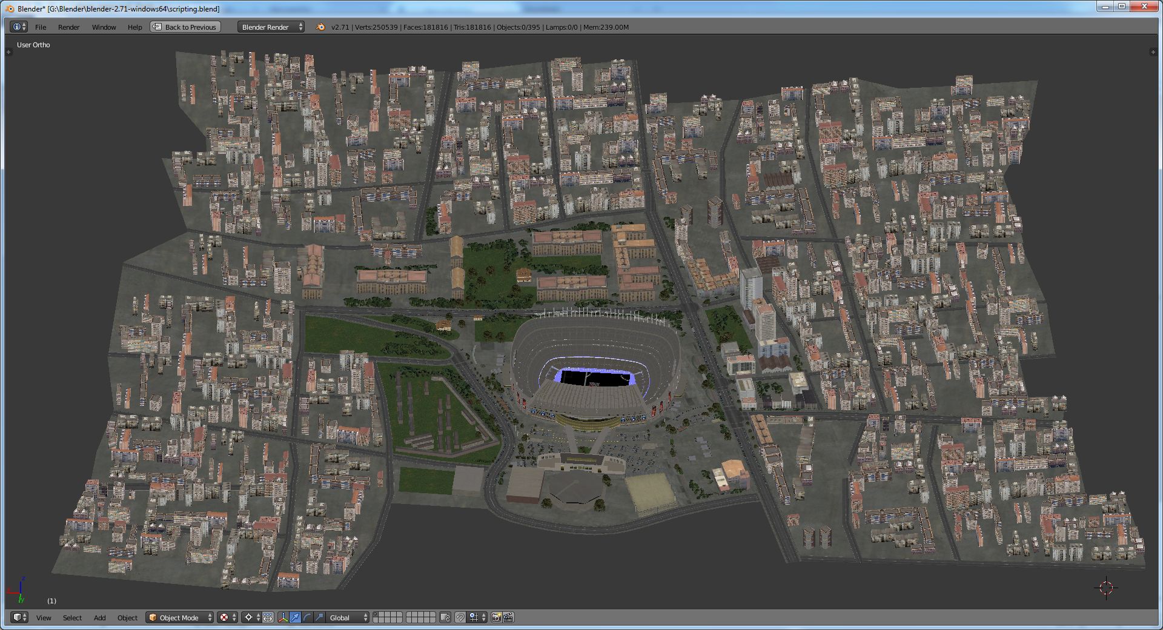The image size is (1163, 630).
Task: Toggle manipulate center points option
Action: tap(268, 617)
